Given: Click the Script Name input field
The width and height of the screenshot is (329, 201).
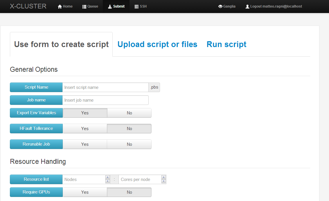Looking at the screenshot, I should tap(105, 87).
